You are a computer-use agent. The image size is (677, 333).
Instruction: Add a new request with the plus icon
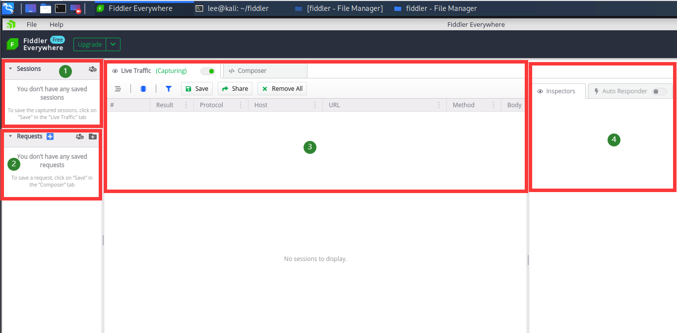49,135
